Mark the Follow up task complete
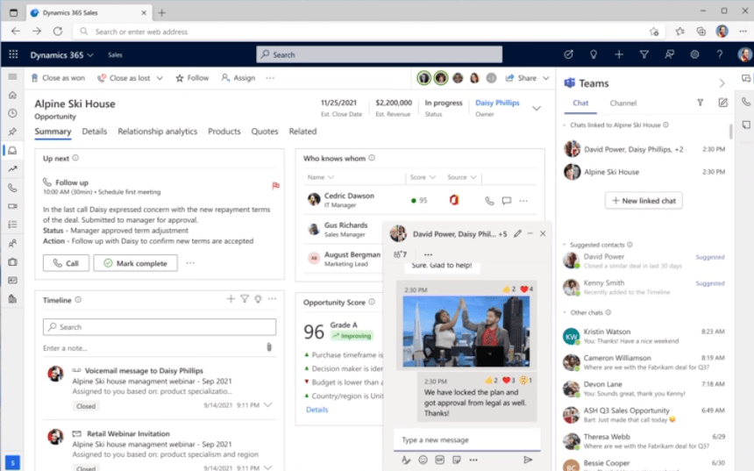This screenshot has width=754, height=471. [x=135, y=263]
